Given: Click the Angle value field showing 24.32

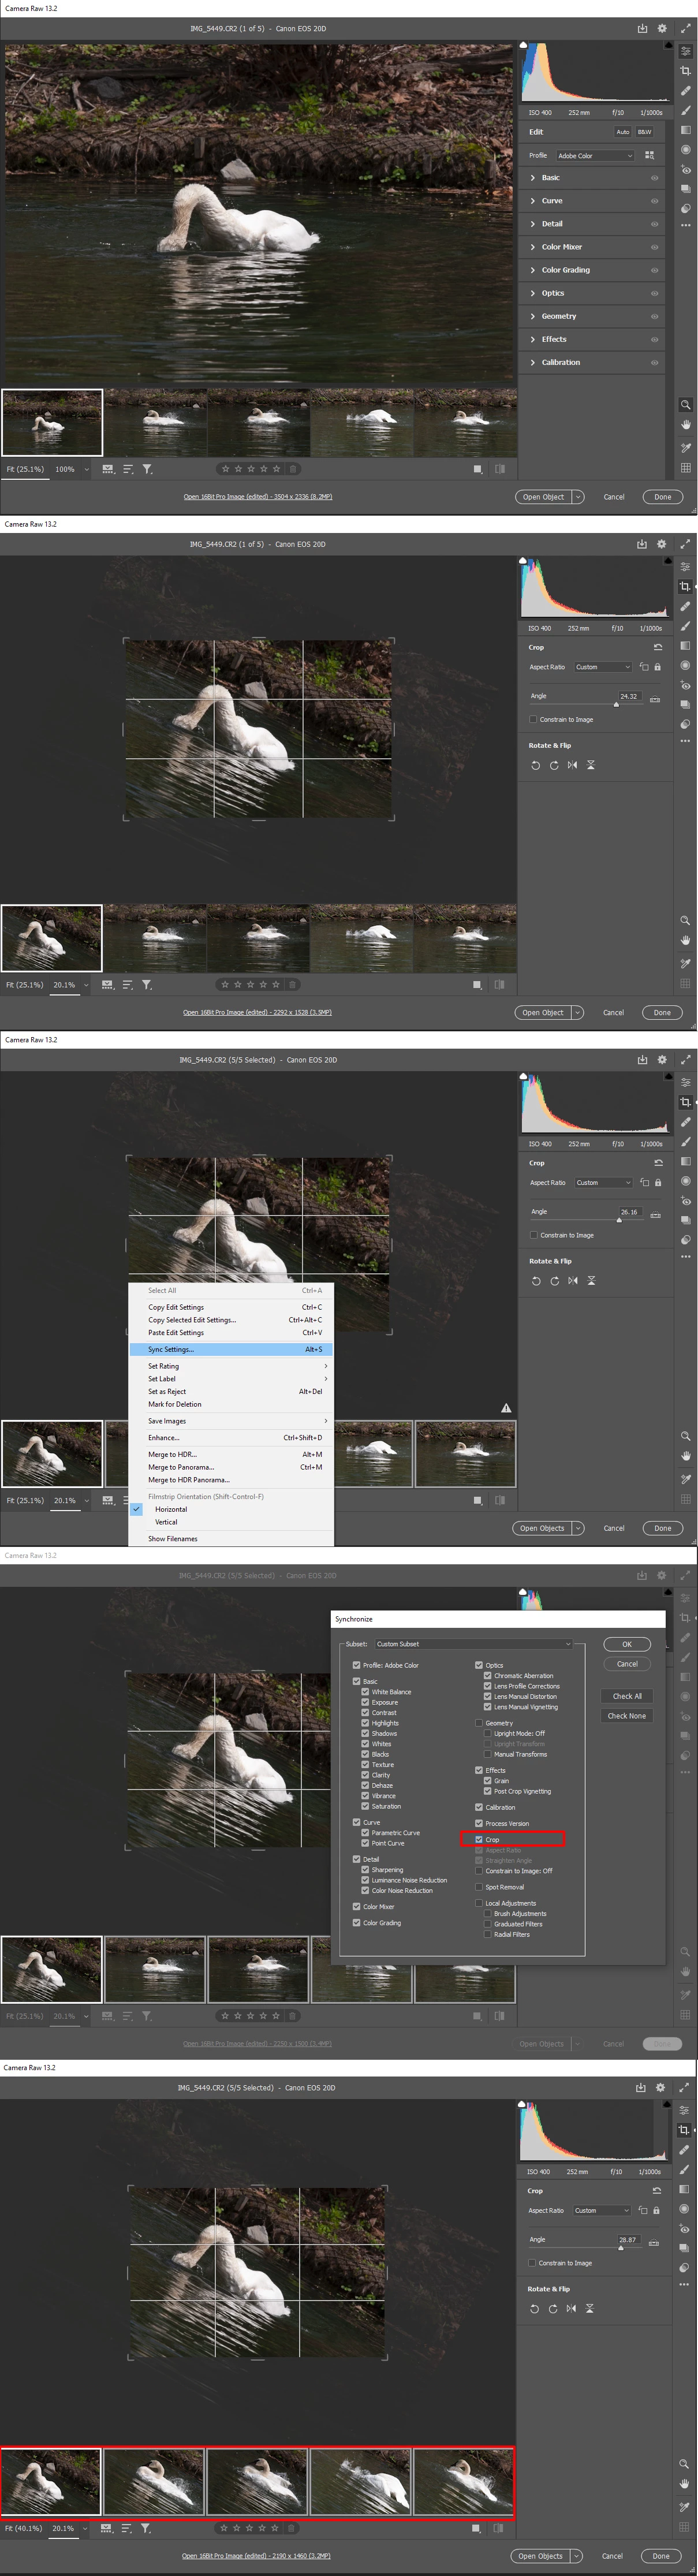Looking at the screenshot, I should (x=629, y=696).
